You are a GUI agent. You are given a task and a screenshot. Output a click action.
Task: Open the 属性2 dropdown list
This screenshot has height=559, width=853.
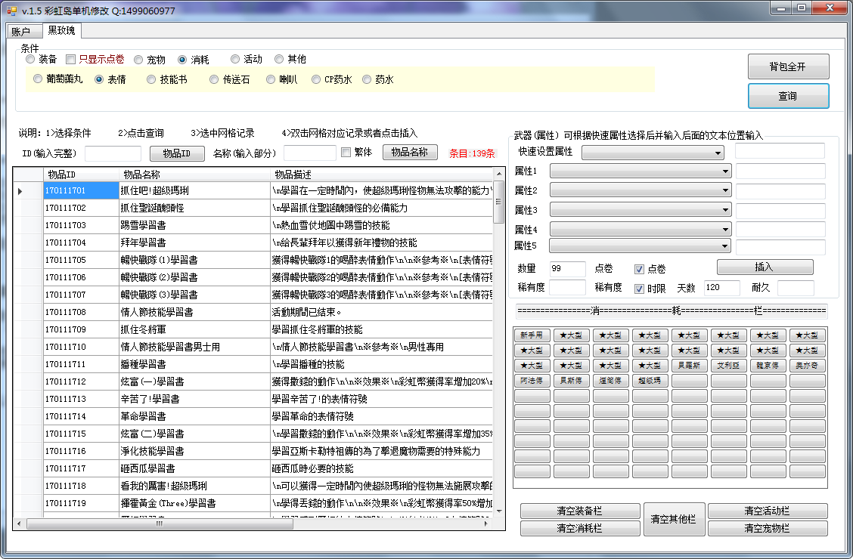(x=641, y=190)
